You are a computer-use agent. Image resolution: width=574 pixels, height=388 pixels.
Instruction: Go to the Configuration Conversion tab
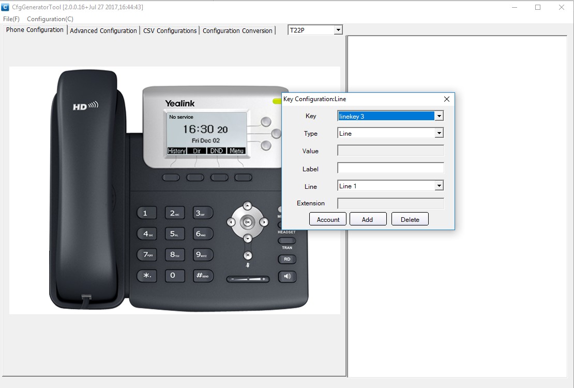[x=237, y=30]
